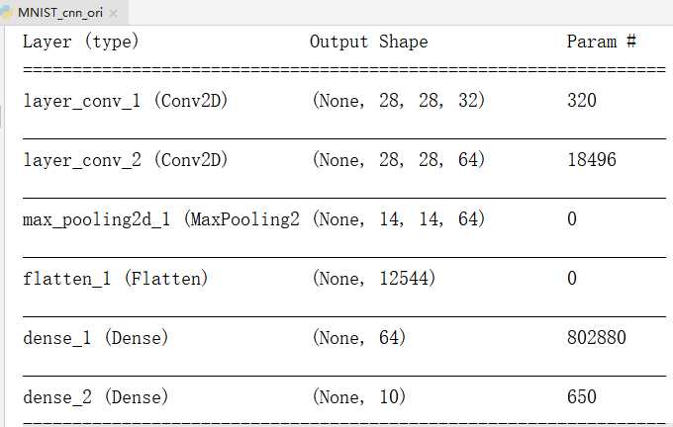
Task: Click the parameter count 320
Action: pyautogui.click(x=582, y=101)
